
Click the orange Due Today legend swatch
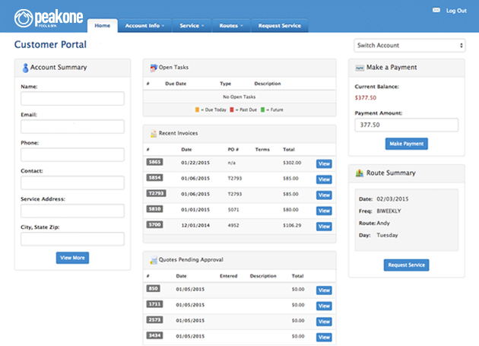tap(198, 110)
